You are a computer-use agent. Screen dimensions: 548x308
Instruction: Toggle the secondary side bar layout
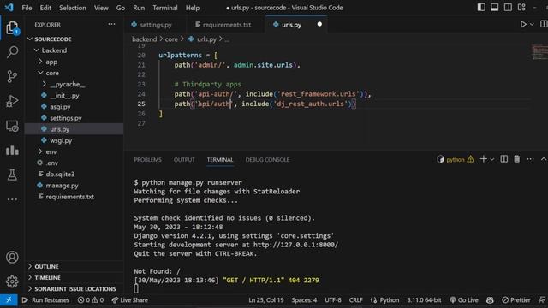pos(508,8)
